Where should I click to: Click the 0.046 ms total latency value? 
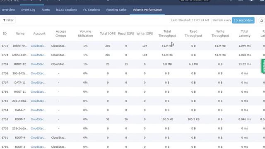click(244, 119)
